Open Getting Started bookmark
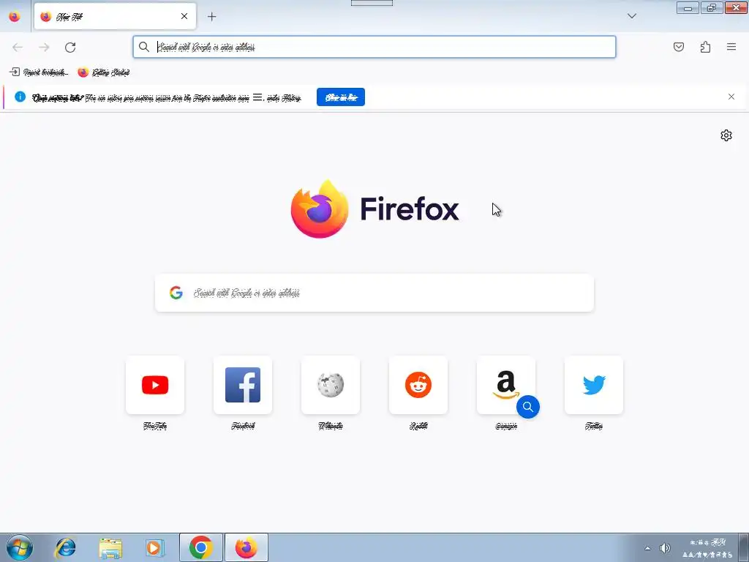Viewport: 749px width, 562px height. click(x=104, y=72)
